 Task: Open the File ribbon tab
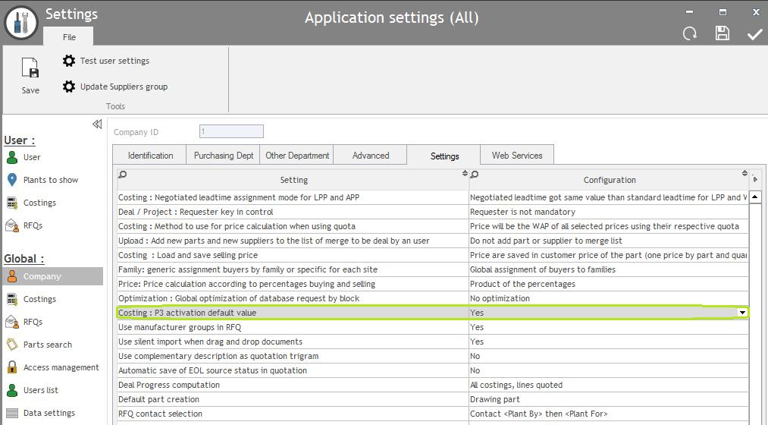(69, 37)
